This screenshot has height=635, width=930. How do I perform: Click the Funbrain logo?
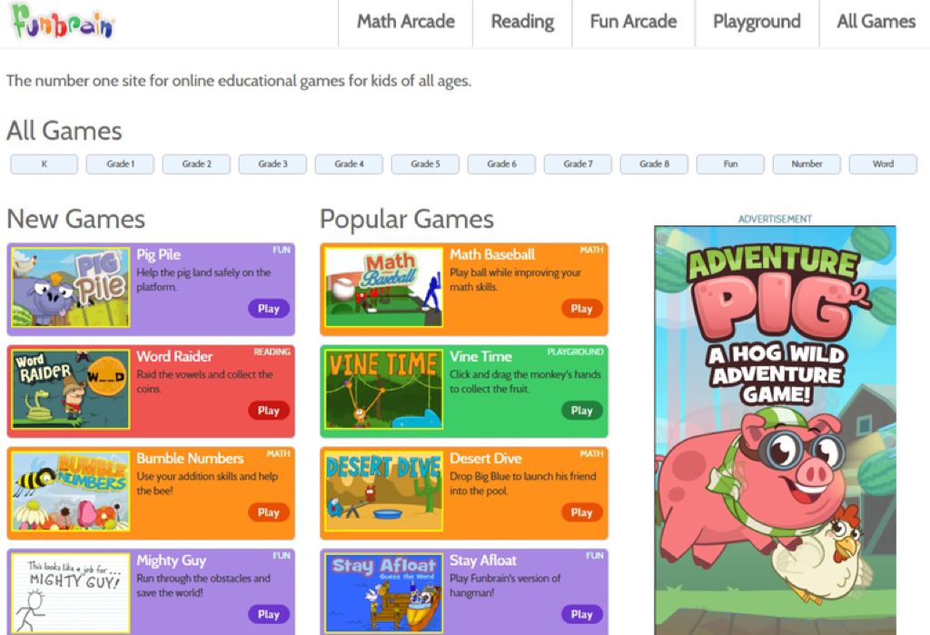tap(63, 21)
